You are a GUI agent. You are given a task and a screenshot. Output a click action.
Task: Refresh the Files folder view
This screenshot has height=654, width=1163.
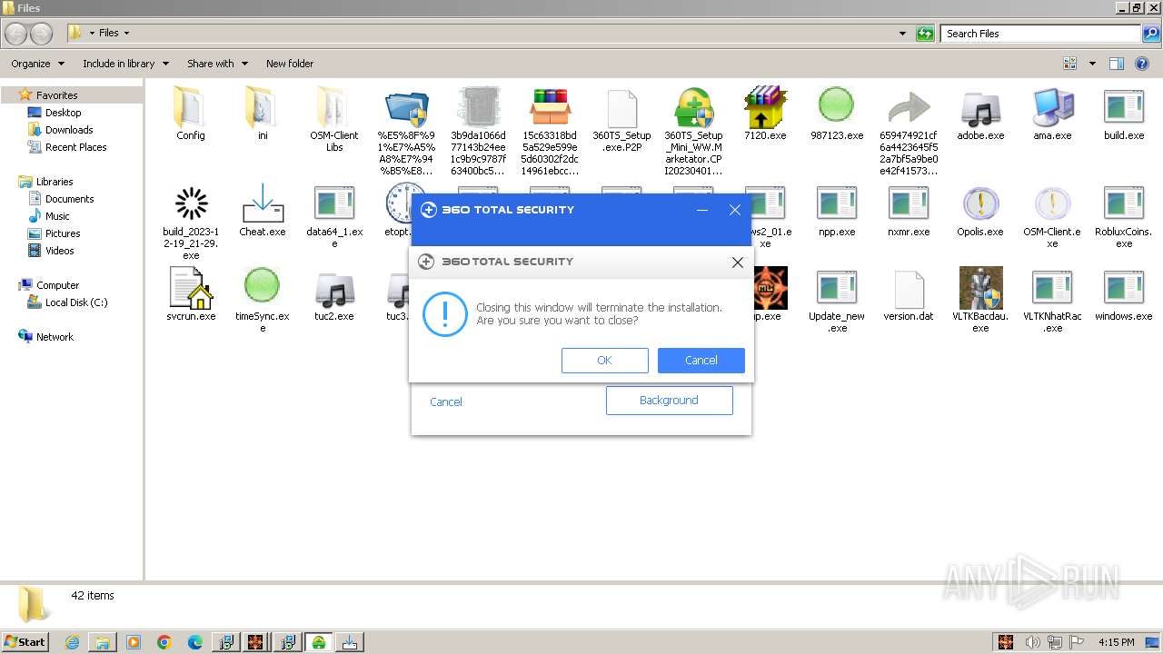925,34
